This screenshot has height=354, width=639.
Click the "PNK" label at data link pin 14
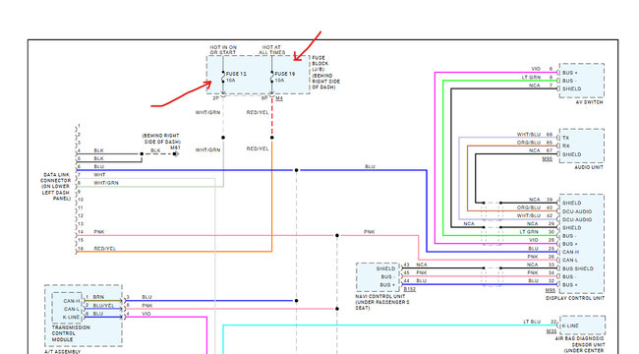(x=99, y=232)
